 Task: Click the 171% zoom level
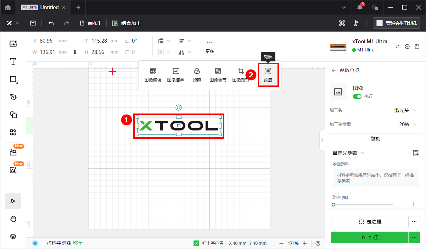point(293,243)
